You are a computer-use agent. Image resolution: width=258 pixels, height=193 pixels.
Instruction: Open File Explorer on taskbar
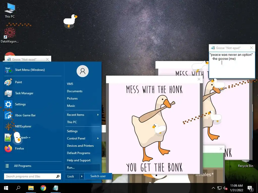(31, 188)
